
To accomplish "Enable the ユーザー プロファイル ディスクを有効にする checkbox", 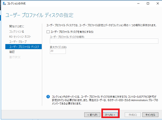I will [x=48, y=32].
